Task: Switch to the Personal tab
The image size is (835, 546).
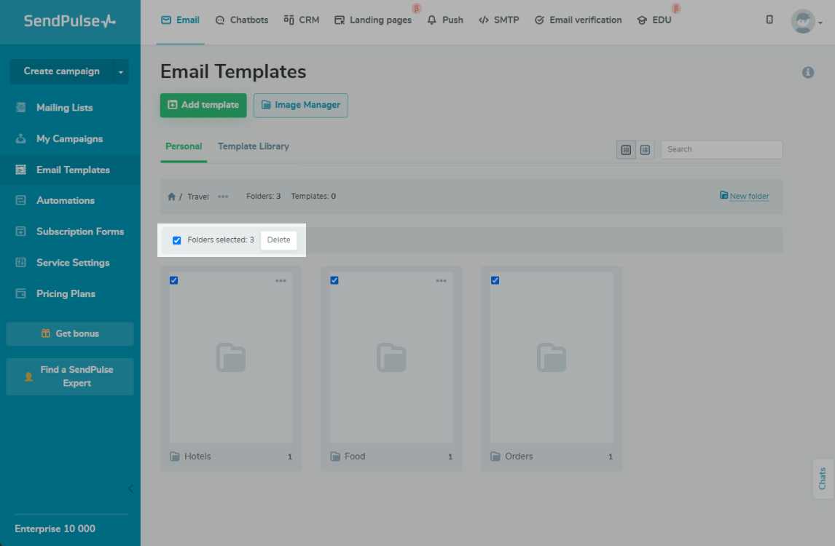Action: click(184, 146)
